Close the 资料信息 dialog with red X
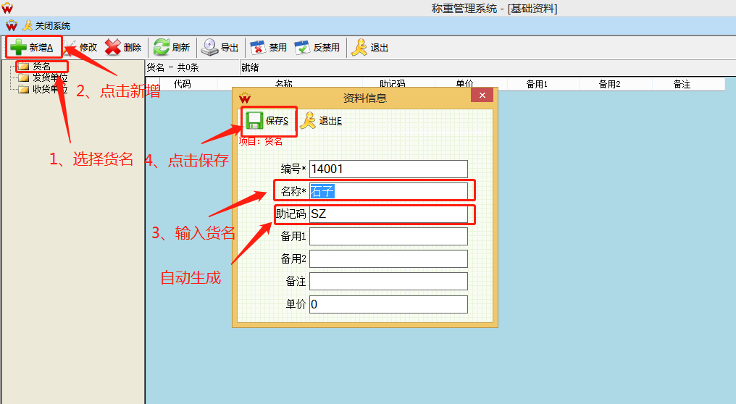The image size is (736, 404). coord(481,97)
